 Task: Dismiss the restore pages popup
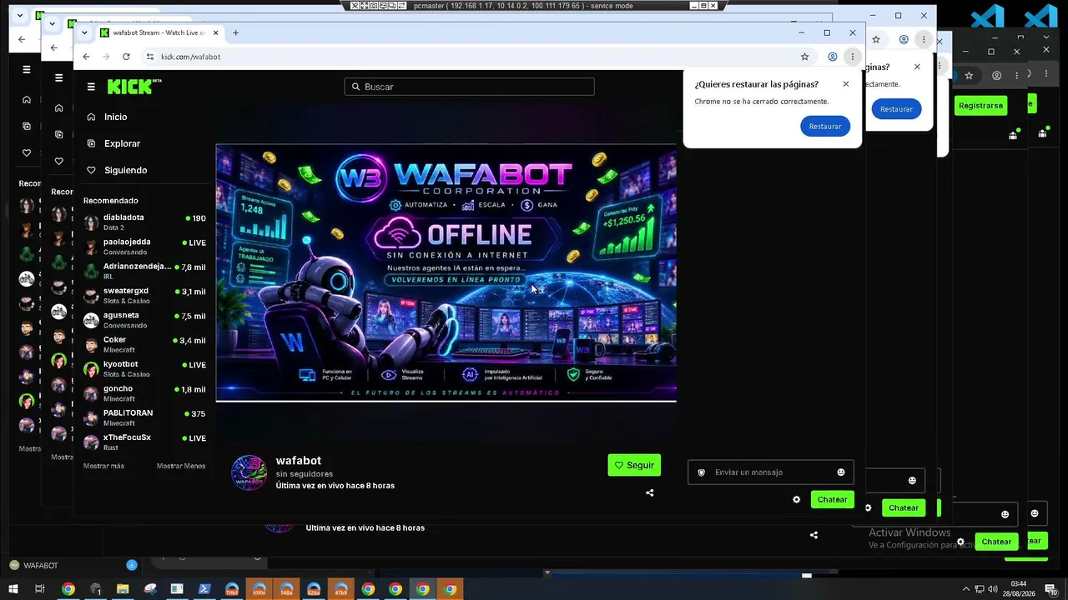(x=846, y=84)
